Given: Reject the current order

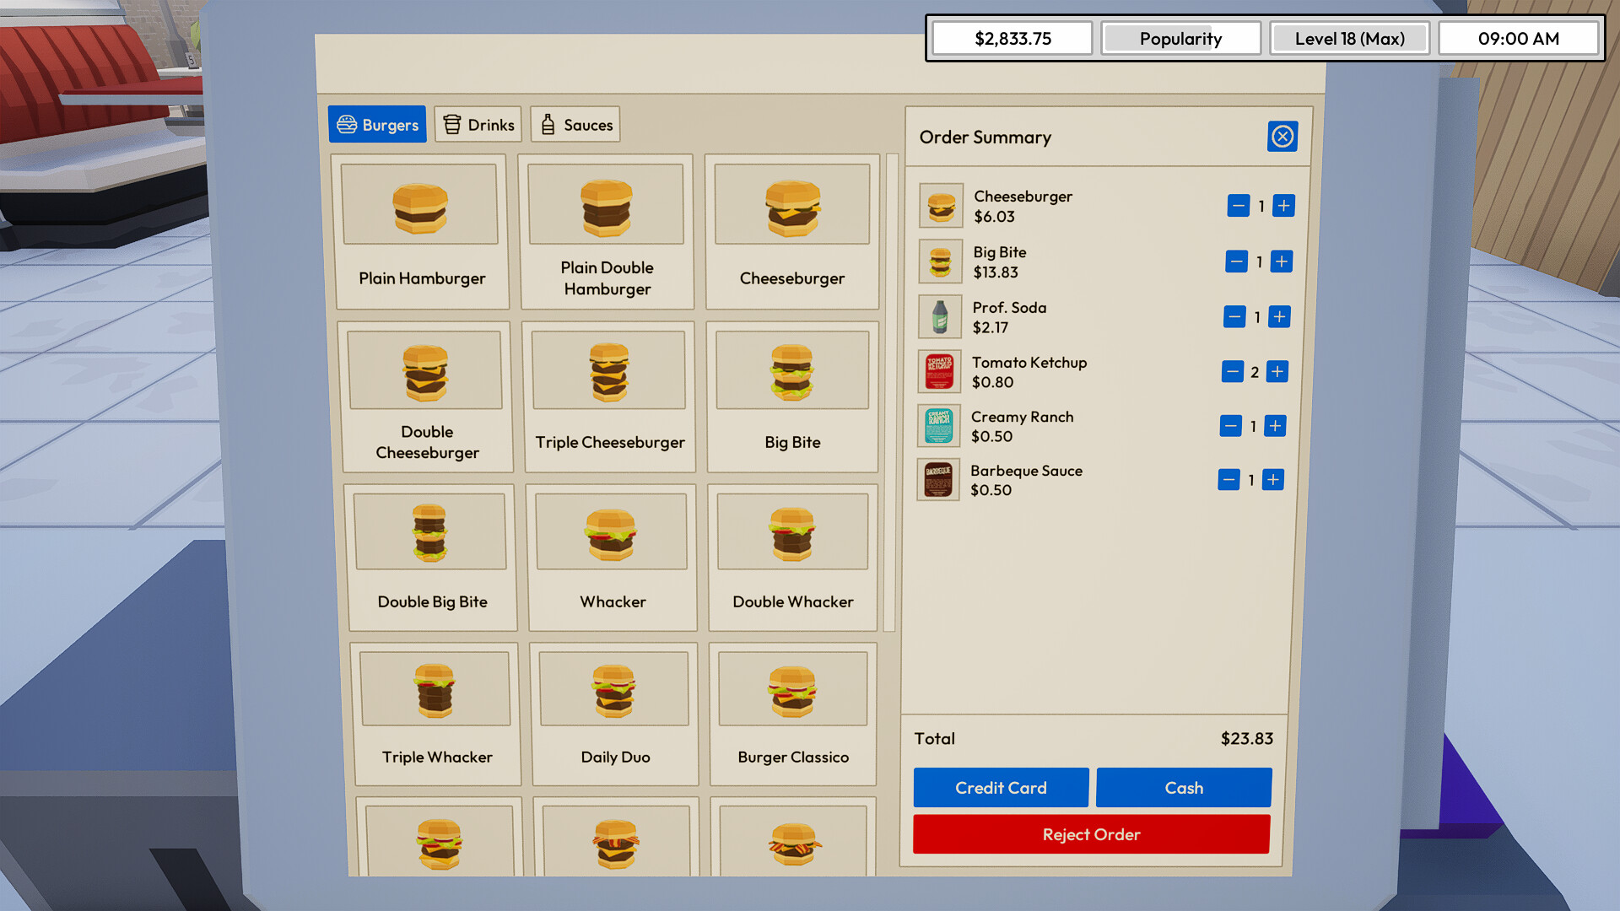Looking at the screenshot, I should (x=1090, y=834).
